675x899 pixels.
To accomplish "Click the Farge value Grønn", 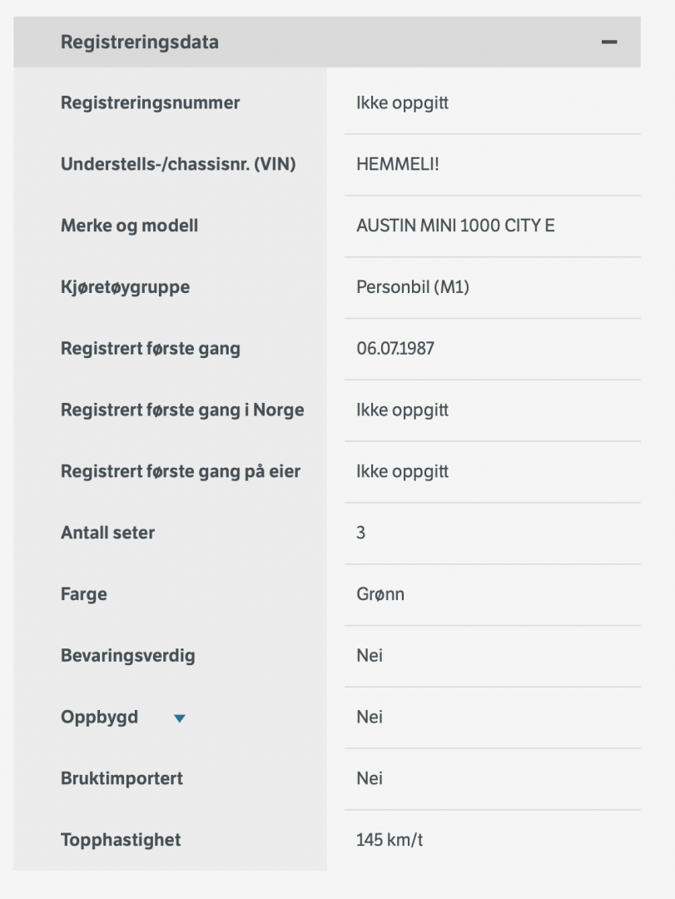I will coord(380,594).
